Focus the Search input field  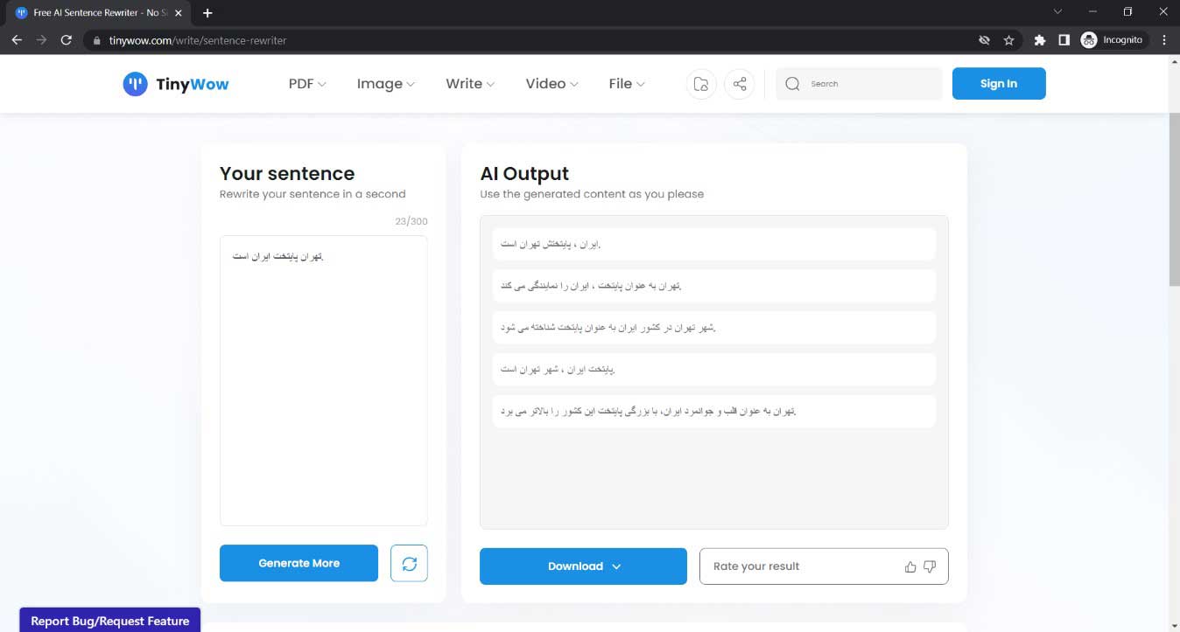871,84
